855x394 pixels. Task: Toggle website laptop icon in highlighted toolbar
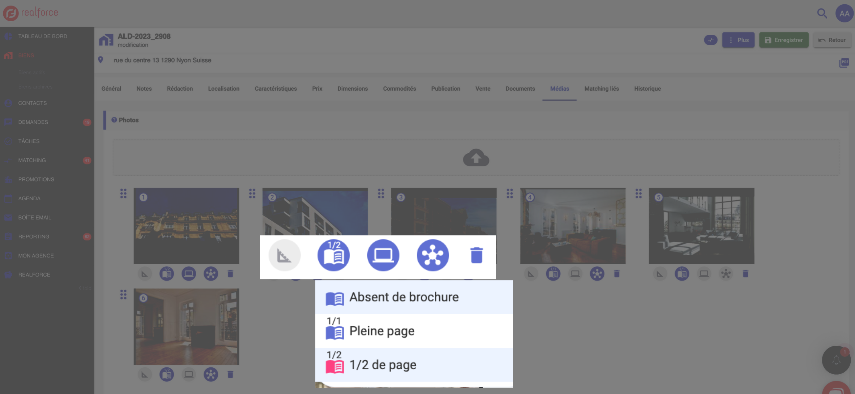383,255
